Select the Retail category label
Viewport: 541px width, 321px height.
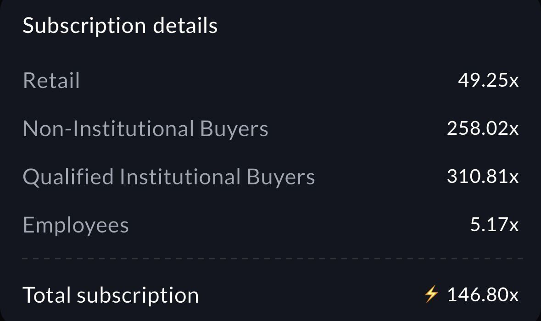(x=51, y=80)
